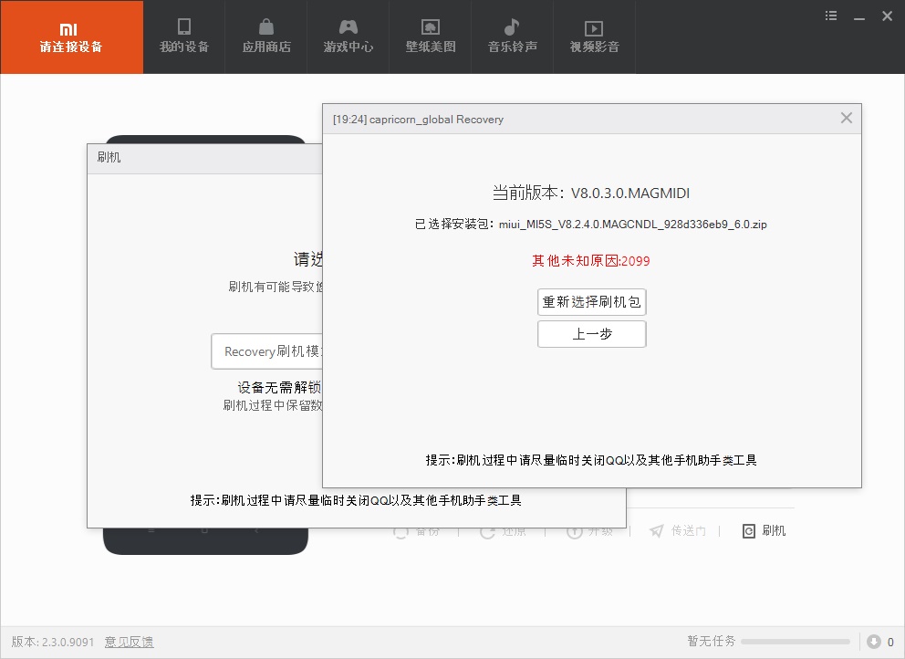Click the 其他未知原因:2099 error text

click(x=591, y=260)
